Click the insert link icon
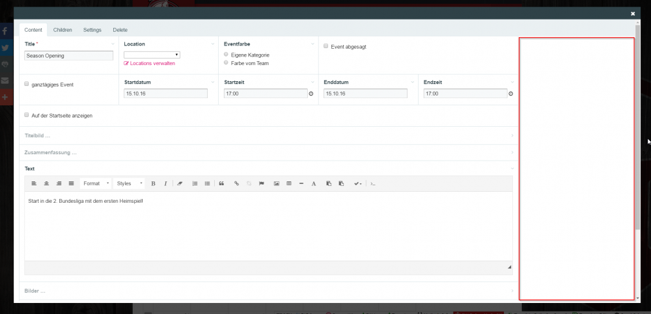 pos(237,184)
